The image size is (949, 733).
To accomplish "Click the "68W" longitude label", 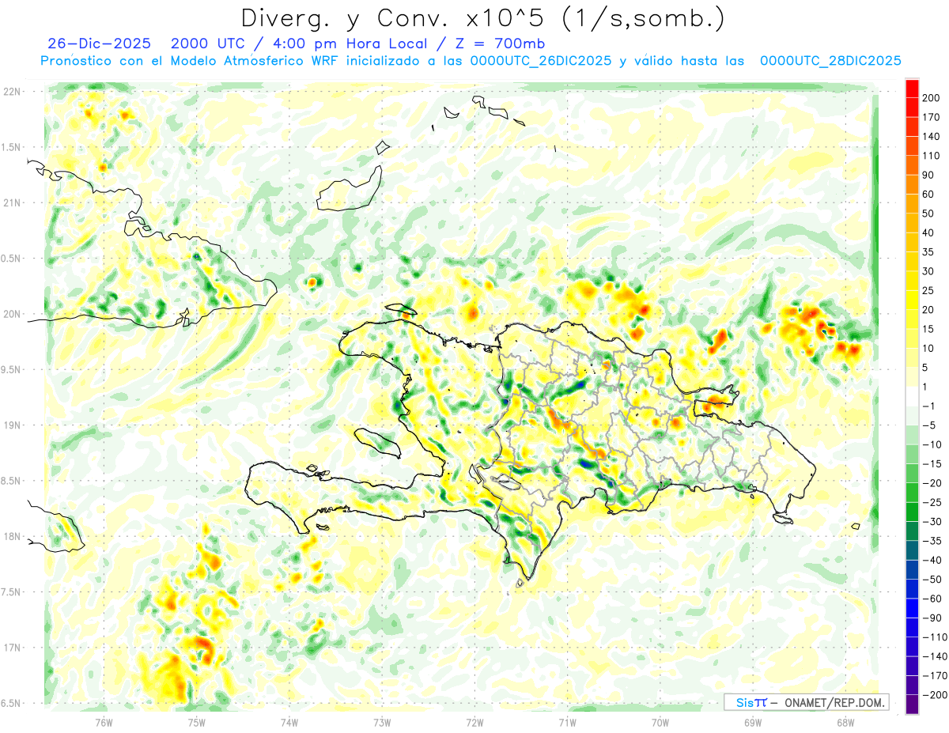I will pyautogui.click(x=845, y=722).
